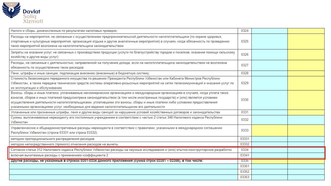
Task: Click the yellow cell in row 0326
Action: (306, 55)
